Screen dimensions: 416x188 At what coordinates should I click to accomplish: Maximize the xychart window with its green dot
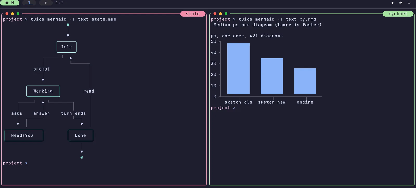click(226, 14)
